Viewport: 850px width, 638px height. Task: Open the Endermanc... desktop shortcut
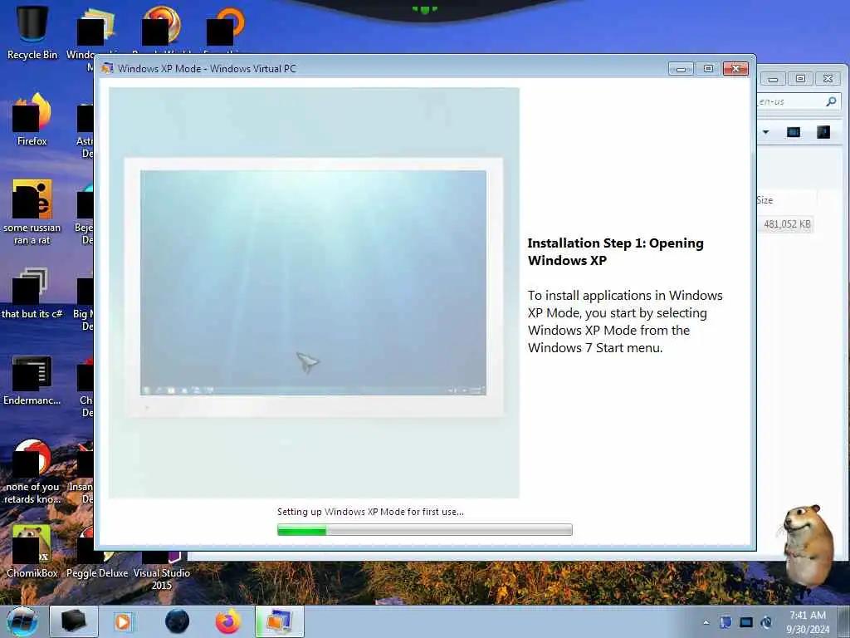[32, 380]
